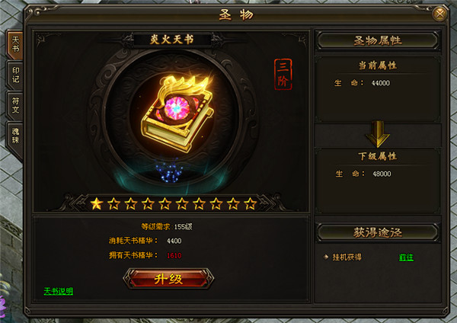Click the red 1610 owned essence value
This screenshot has width=457, height=323.
[x=174, y=255]
